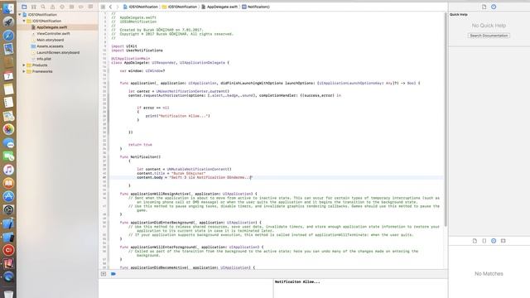Open the Issue navigator
Screen dimensions: 530x298
click(52, 7)
